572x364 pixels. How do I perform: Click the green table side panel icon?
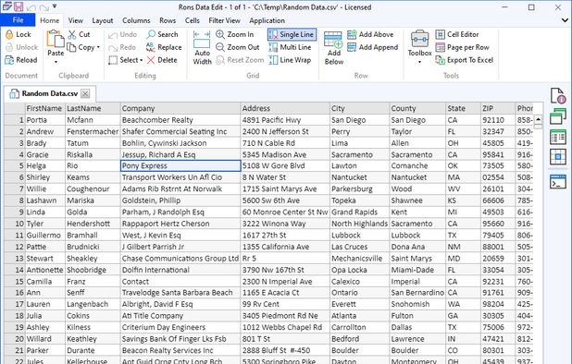click(558, 138)
